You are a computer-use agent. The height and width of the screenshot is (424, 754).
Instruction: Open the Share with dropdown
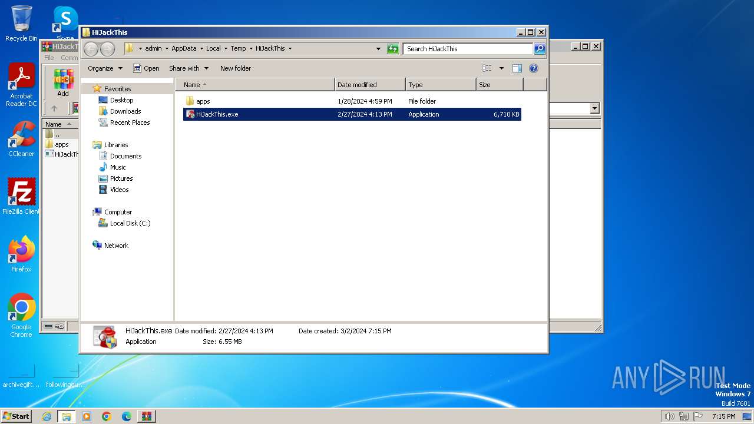pyautogui.click(x=188, y=68)
